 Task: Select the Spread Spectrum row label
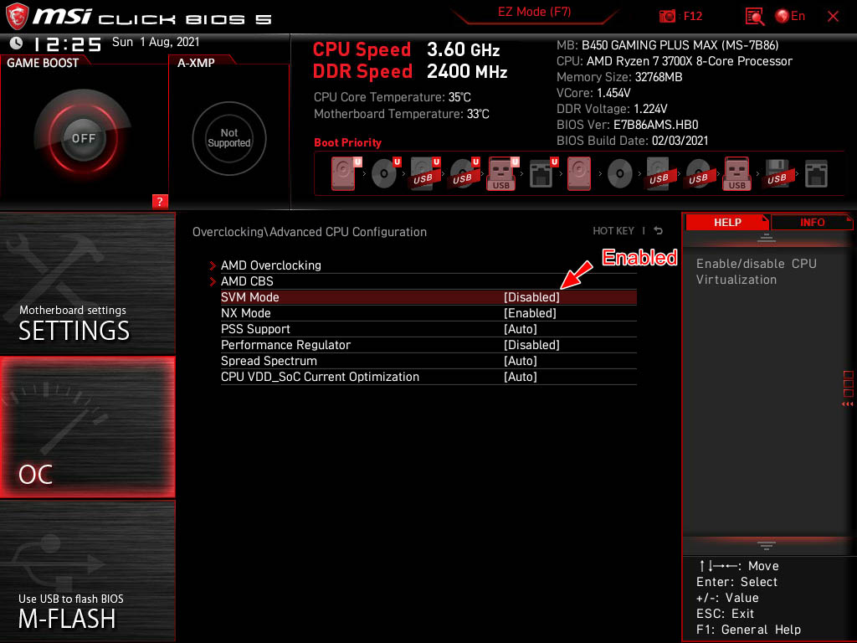coord(269,360)
